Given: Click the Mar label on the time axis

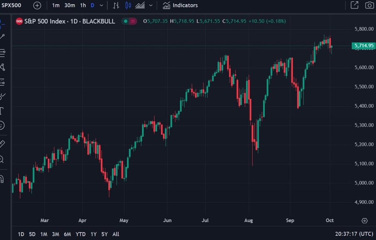Looking at the screenshot, I should pos(45,220).
